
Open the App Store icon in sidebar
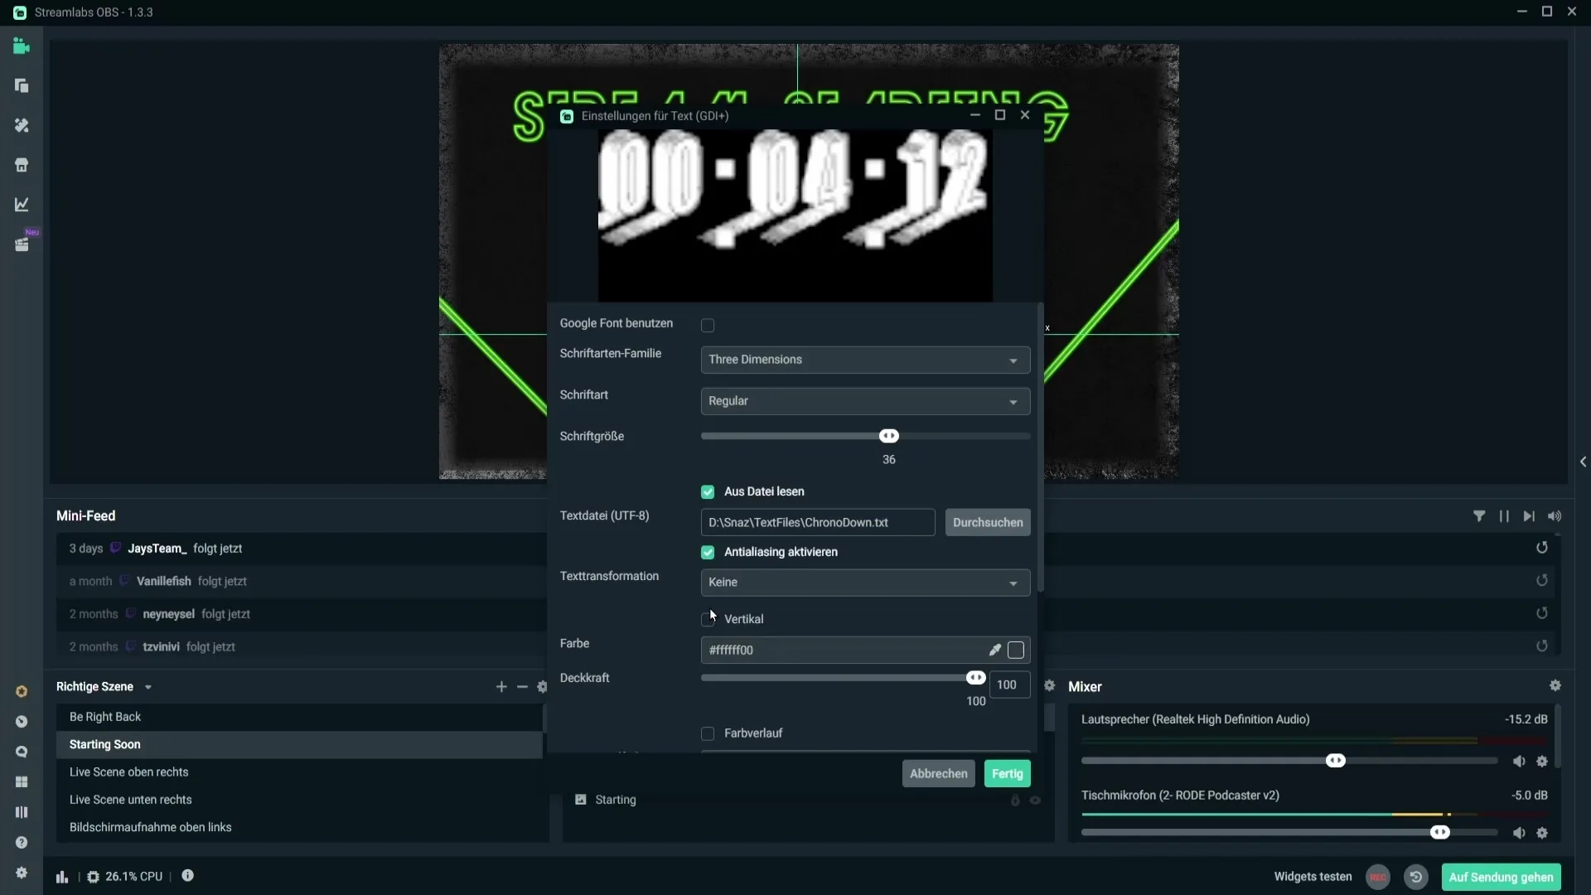pos(22,165)
